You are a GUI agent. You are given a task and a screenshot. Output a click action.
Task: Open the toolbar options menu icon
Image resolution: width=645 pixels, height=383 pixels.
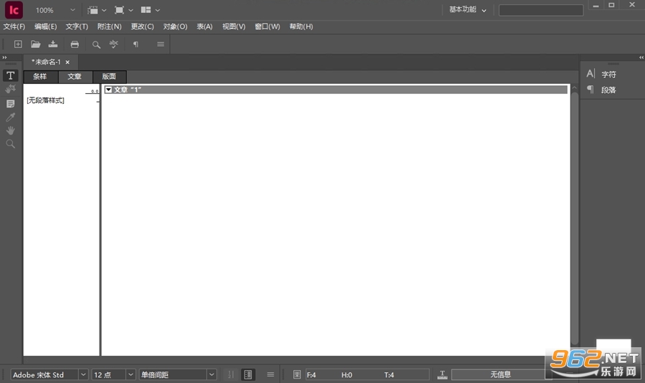pos(161,44)
